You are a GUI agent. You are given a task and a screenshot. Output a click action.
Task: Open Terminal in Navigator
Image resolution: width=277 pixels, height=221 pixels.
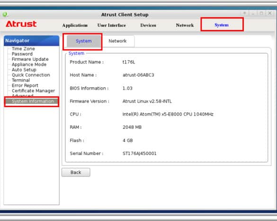21,80
